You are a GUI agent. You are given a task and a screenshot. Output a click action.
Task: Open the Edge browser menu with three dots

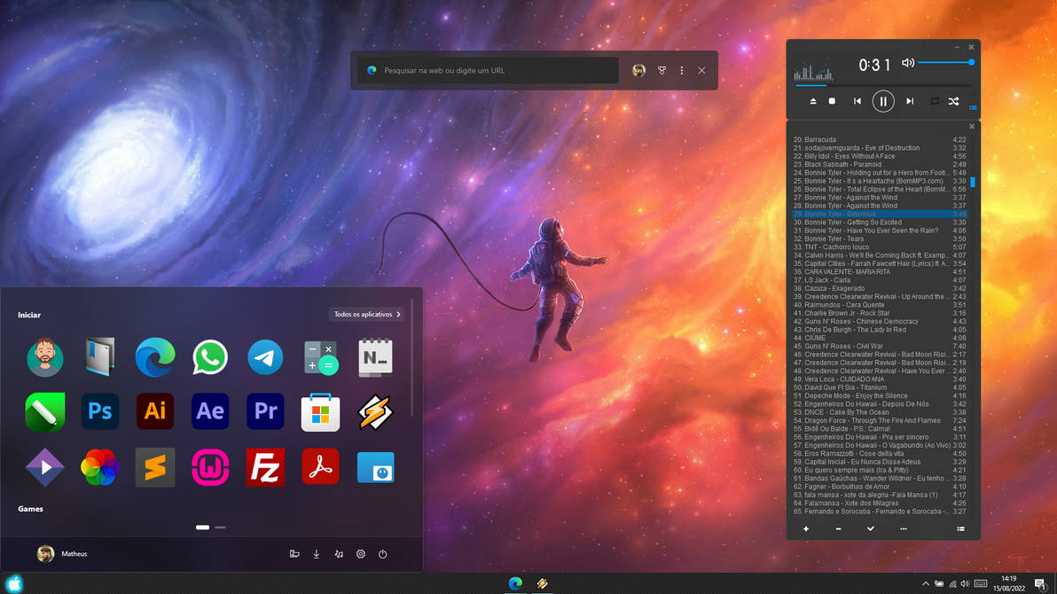pyautogui.click(x=681, y=70)
